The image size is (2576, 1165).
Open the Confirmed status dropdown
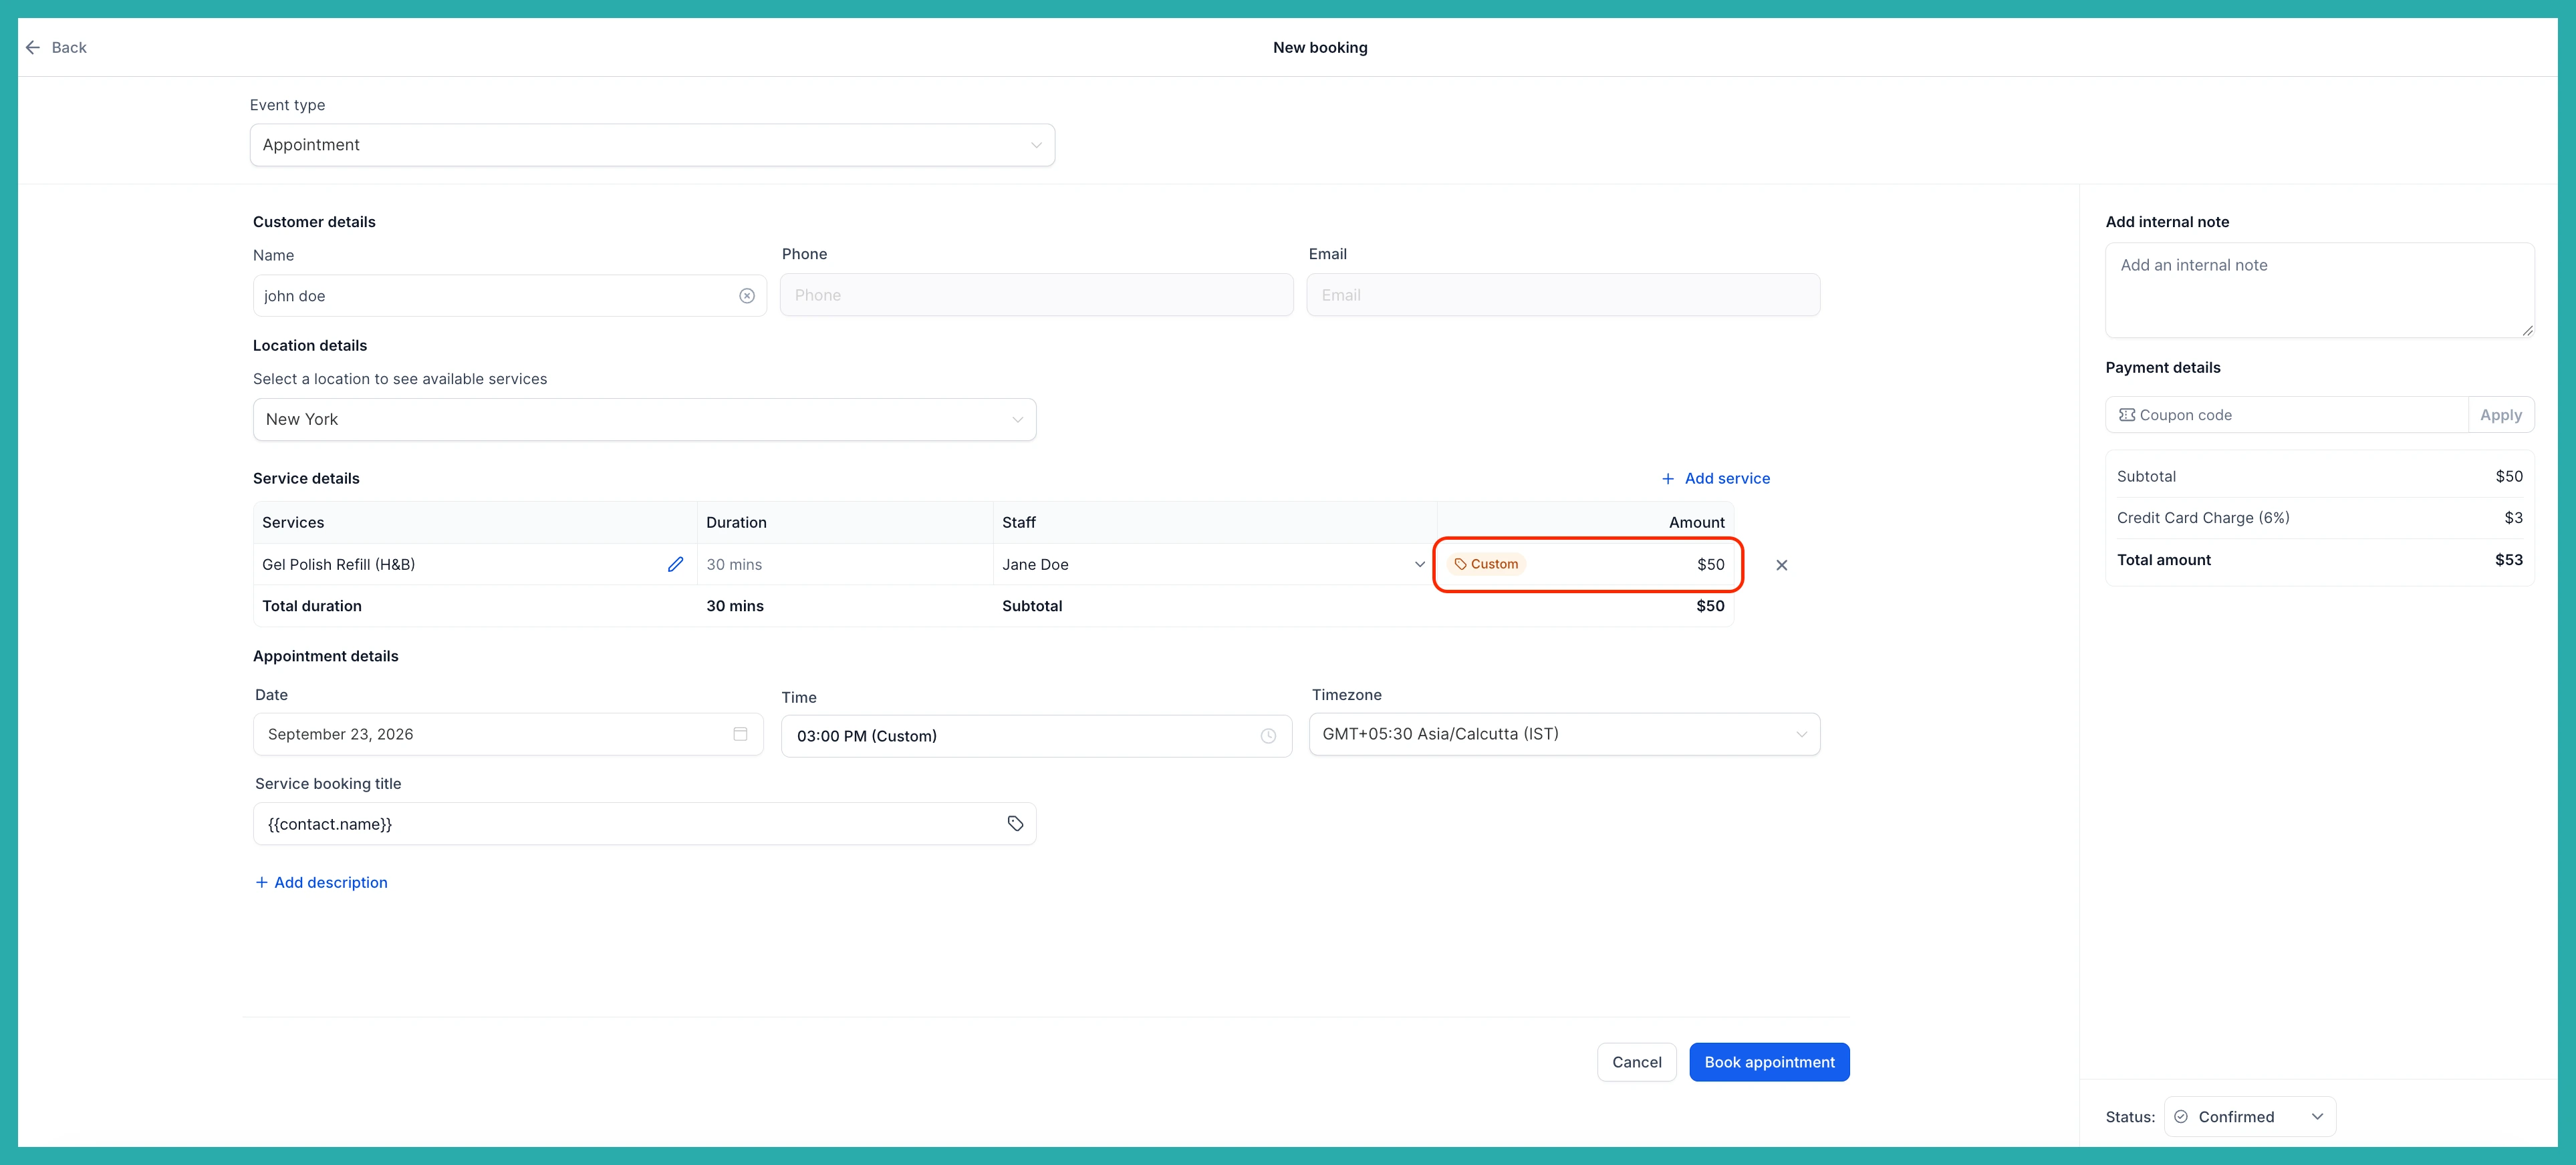[x=2250, y=1116]
